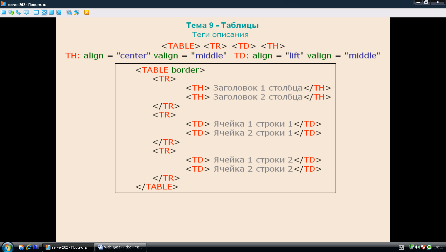Viewport: 446px width, 252px height.
Task: Switch to normal windowed view icon
Action: coord(36,12)
